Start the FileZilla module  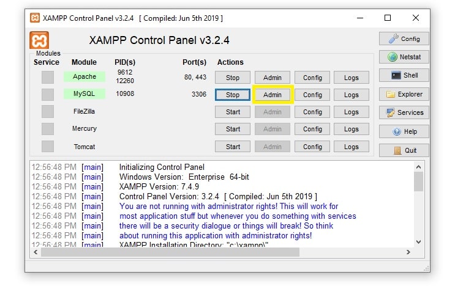(233, 112)
